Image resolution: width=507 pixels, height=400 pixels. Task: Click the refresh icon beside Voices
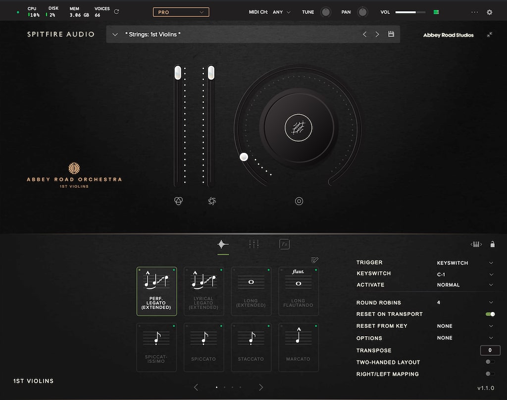click(117, 11)
